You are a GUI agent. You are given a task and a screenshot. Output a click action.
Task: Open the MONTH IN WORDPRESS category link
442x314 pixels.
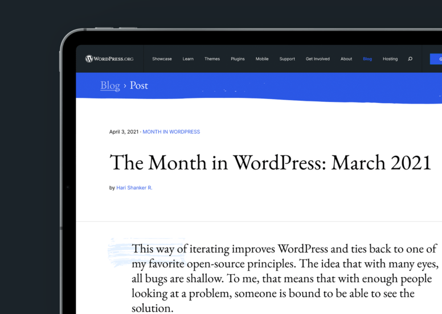pyautogui.click(x=171, y=132)
